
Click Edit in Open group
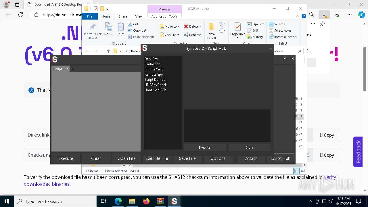252,30
